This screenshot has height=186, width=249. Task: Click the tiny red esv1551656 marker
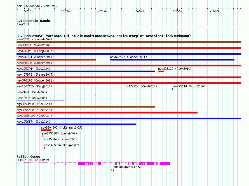point(44,142)
